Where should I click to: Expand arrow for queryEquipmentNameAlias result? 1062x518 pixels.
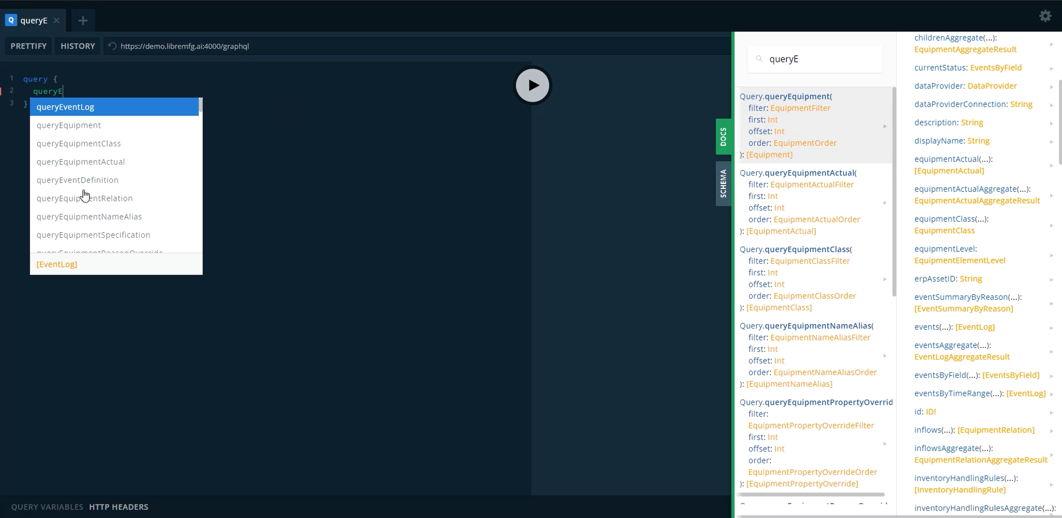885,356
